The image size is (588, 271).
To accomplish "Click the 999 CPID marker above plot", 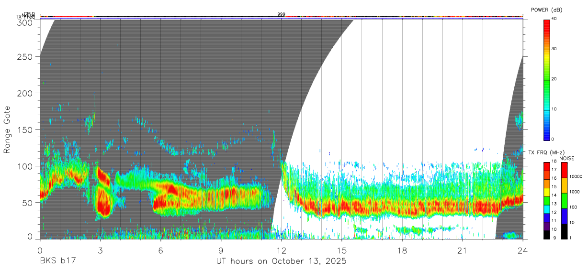I will (281, 14).
